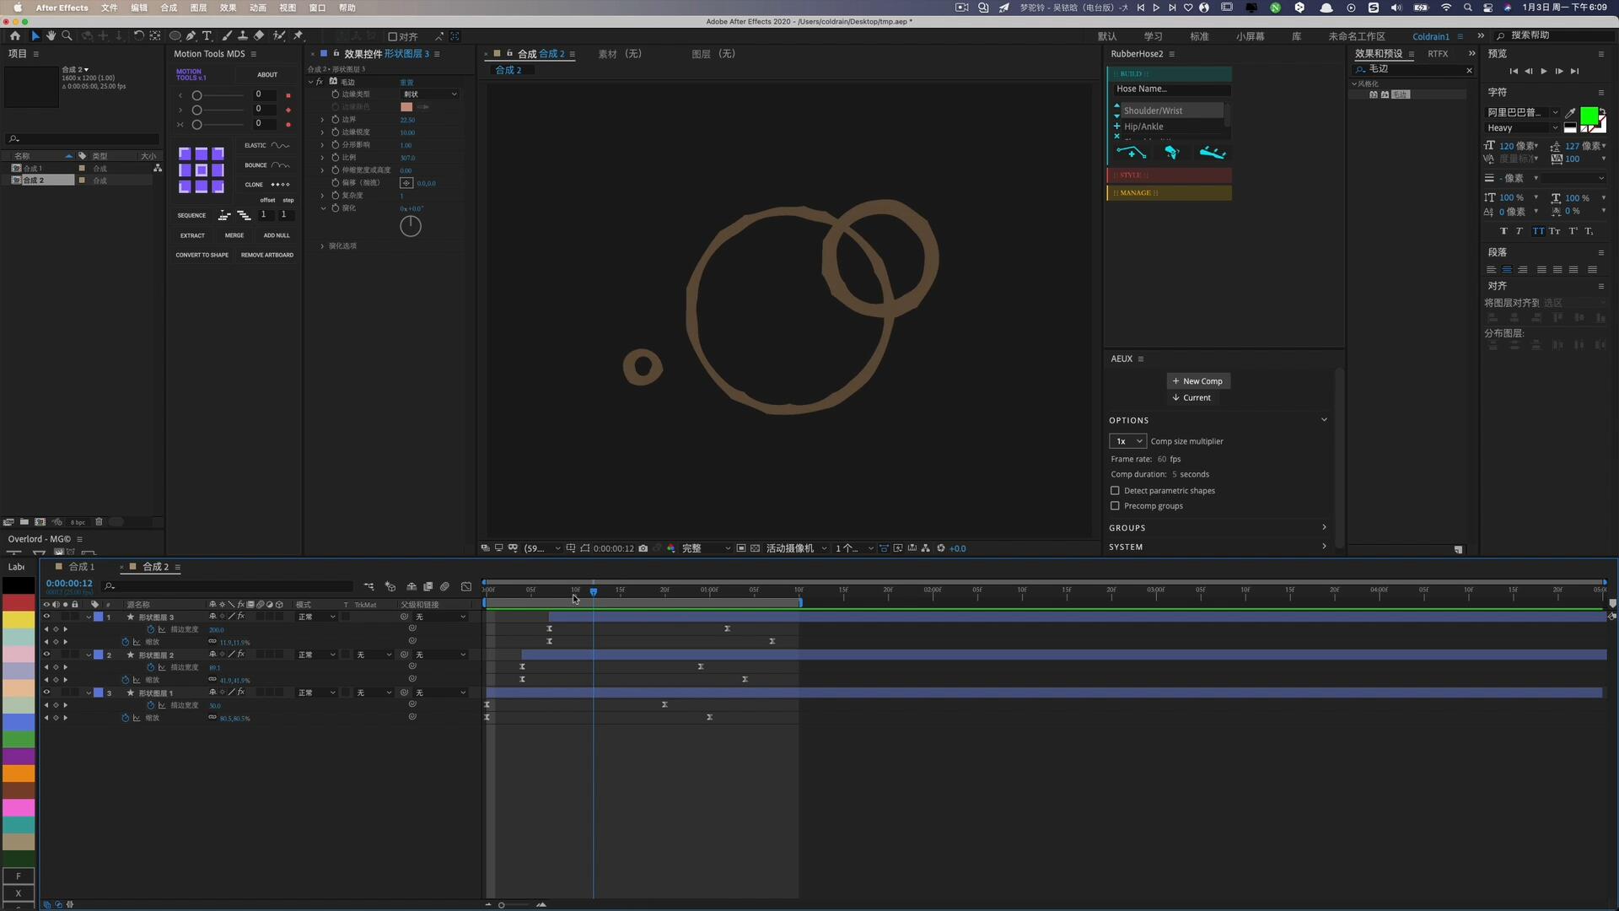Expand the 演化选项 property group

322,246
